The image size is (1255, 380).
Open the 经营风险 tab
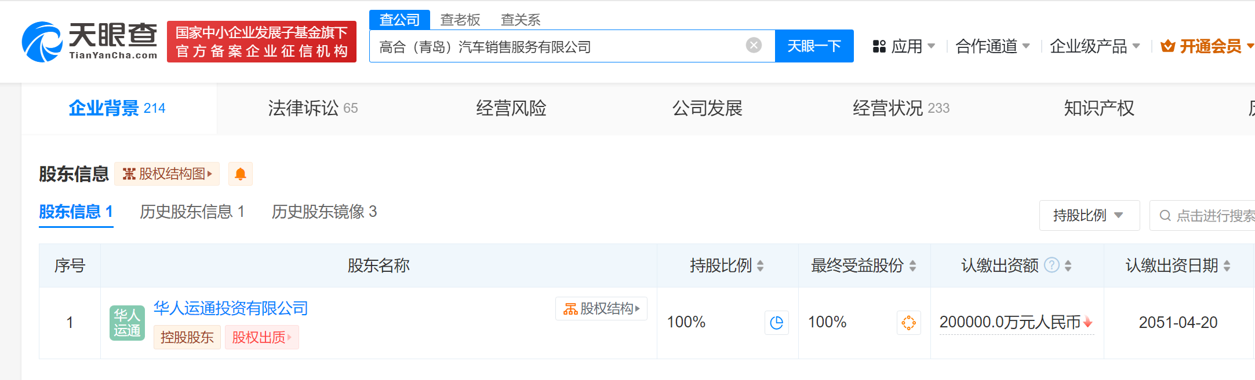(511, 108)
